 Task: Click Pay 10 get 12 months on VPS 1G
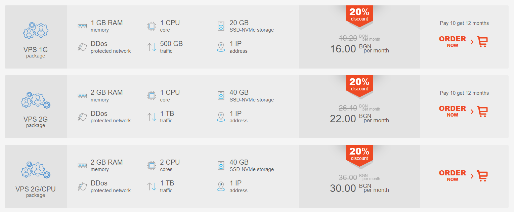click(464, 23)
